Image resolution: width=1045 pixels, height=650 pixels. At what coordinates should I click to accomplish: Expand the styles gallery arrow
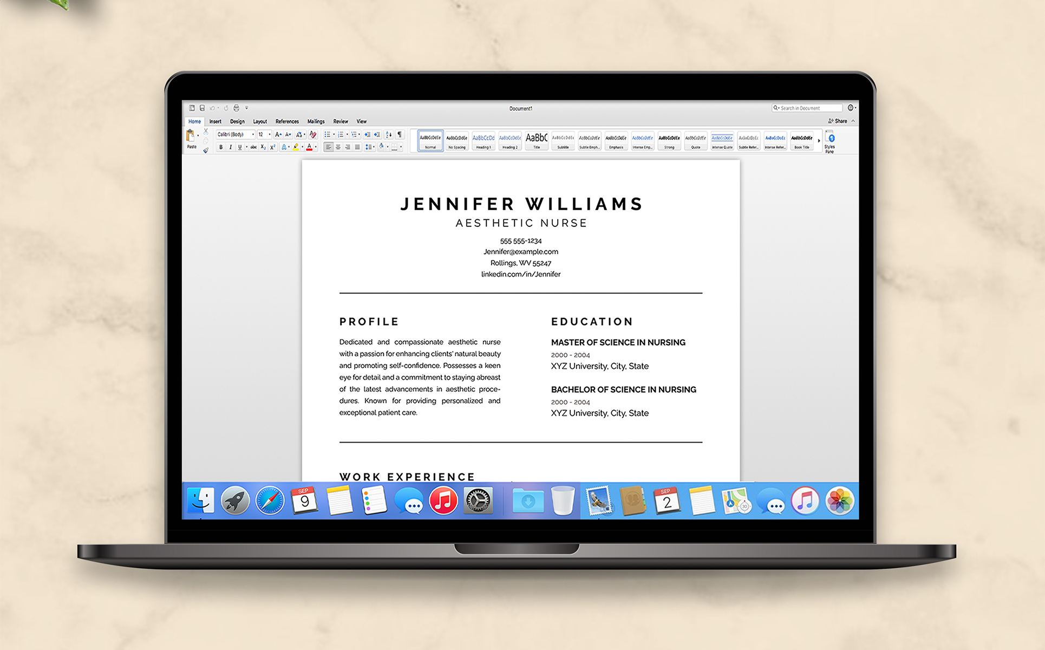tap(819, 141)
